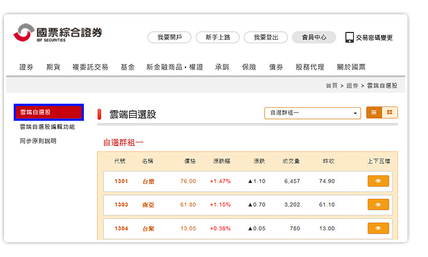The image size is (428, 257).
Task: Open the 債券 menu
Action: (276, 67)
